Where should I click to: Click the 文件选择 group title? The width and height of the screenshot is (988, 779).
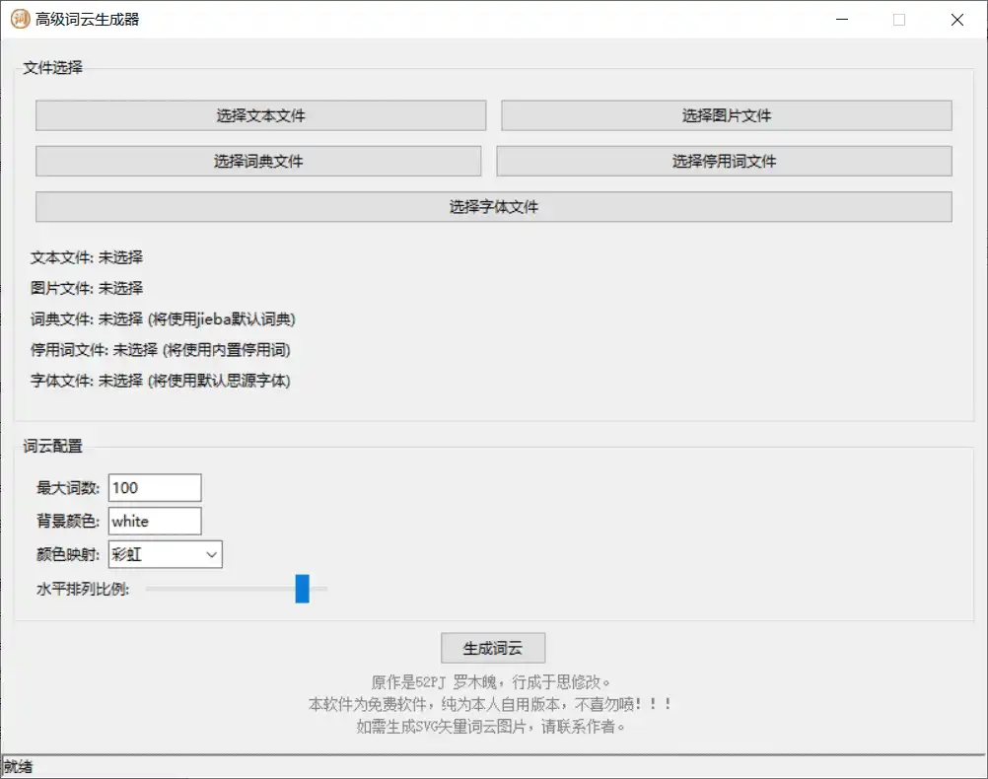click(x=53, y=67)
